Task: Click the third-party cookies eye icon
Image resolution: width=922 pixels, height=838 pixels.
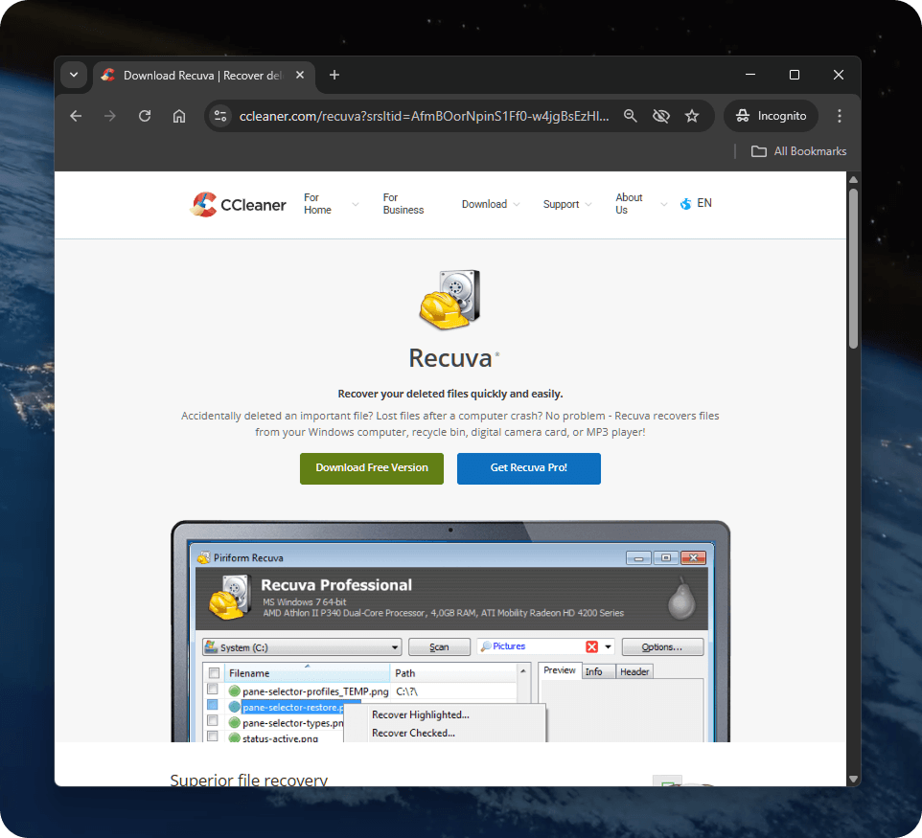Action: point(661,116)
